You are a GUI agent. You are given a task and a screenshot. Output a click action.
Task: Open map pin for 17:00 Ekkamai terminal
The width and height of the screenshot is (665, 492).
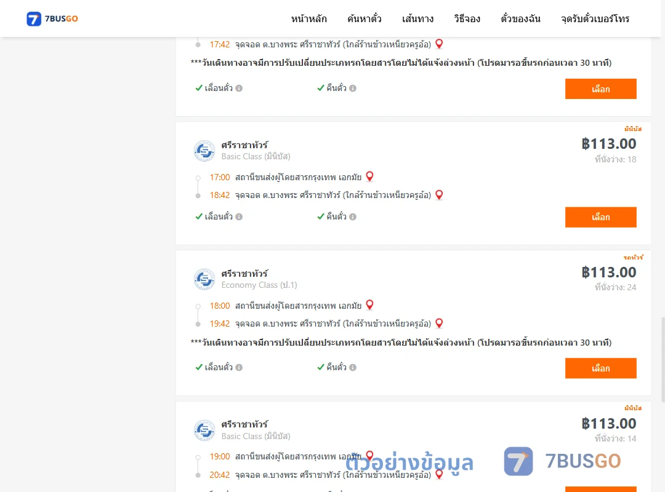click(370, 177)
